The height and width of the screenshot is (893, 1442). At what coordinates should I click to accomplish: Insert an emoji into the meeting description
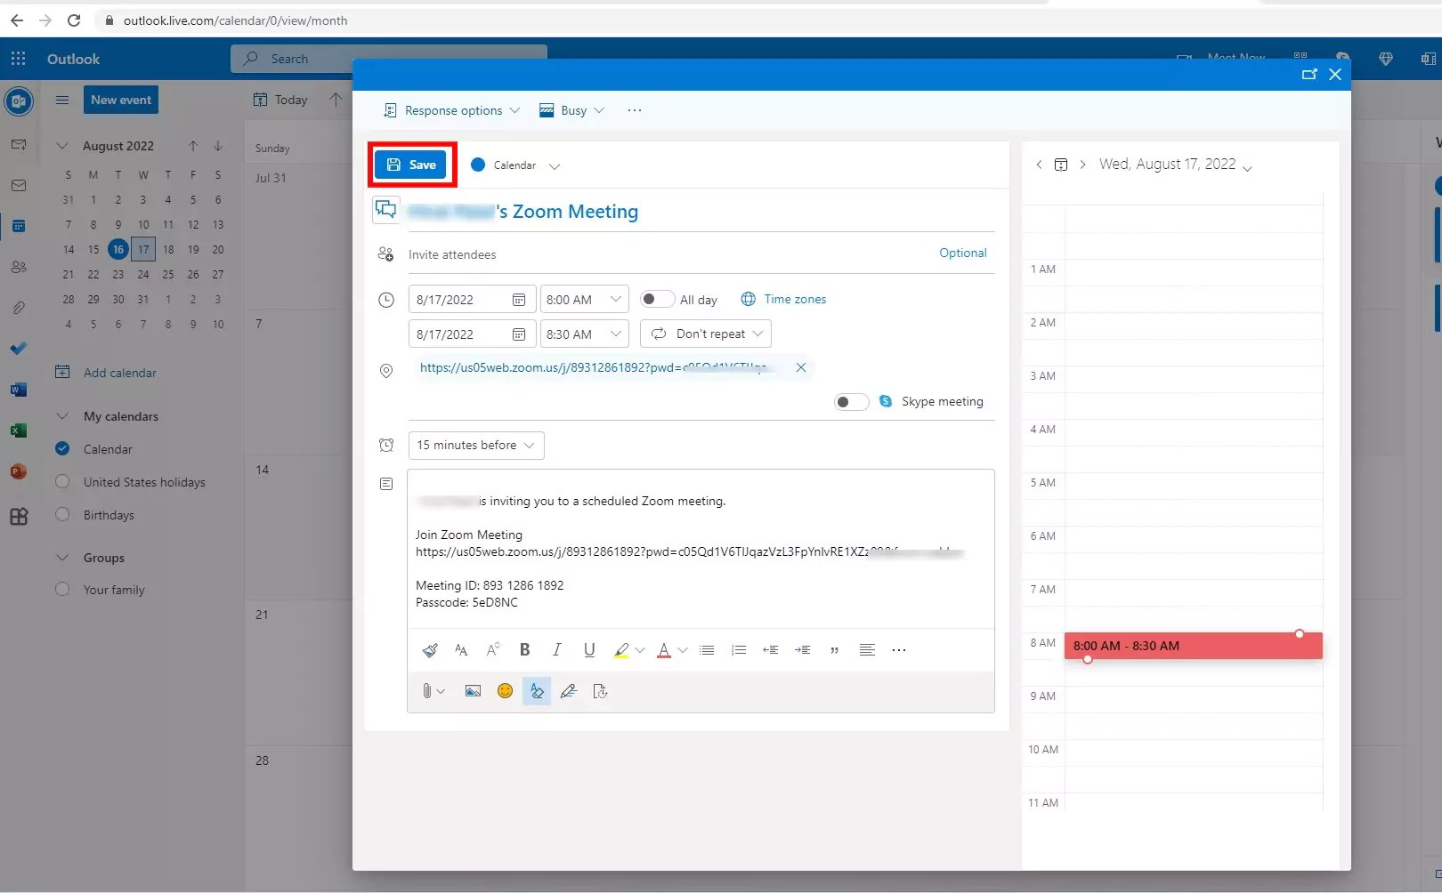[x=505, y=691]
